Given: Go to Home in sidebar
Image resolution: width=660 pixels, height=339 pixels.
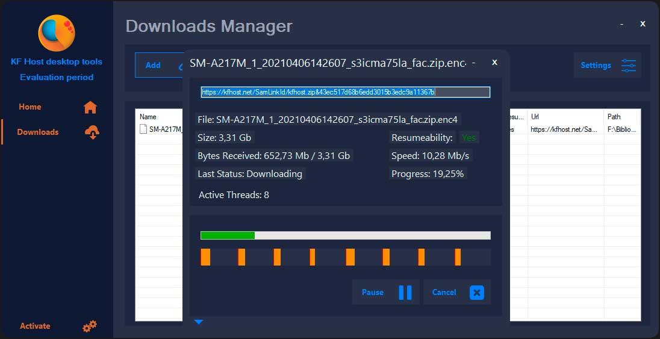Looking at the screenshot, I should point(30,107).
